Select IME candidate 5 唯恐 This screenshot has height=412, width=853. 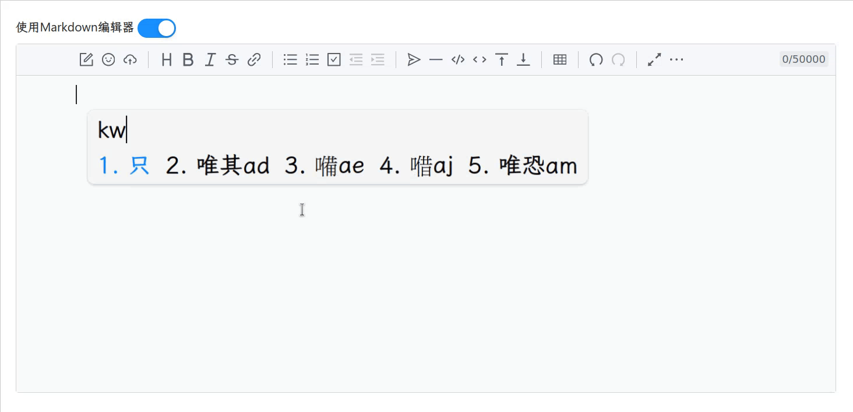coord(523,166)
